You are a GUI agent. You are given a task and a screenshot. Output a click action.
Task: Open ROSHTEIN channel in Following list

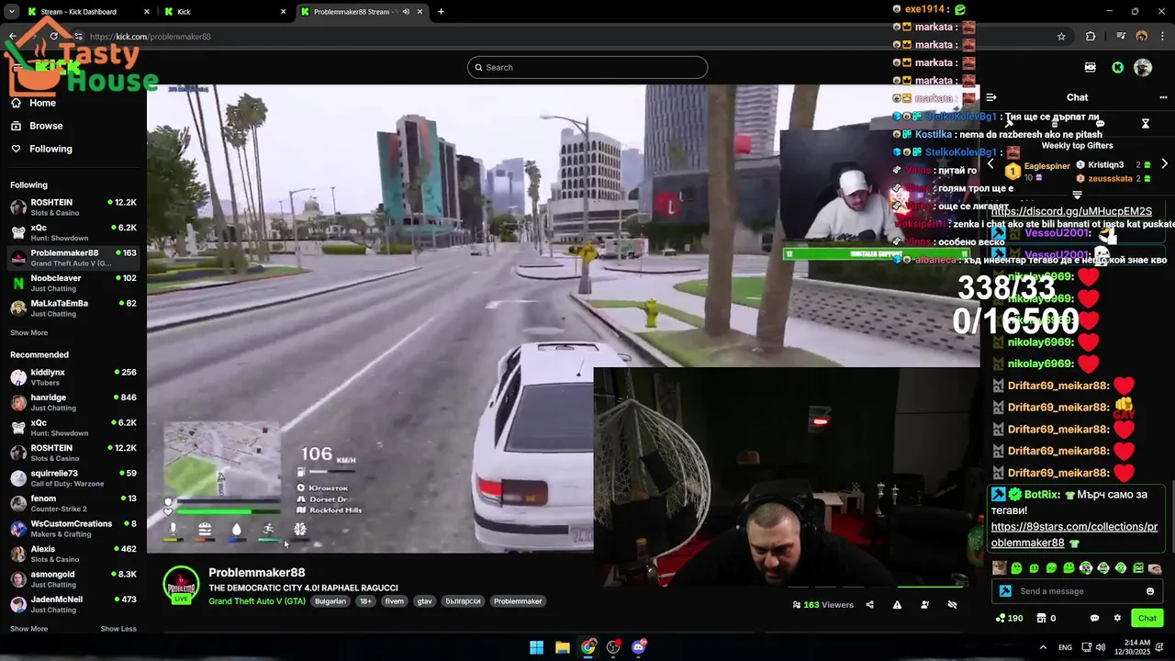pos(73,207)
